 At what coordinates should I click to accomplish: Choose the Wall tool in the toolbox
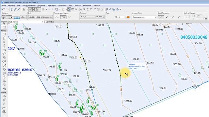coord(4,34)
